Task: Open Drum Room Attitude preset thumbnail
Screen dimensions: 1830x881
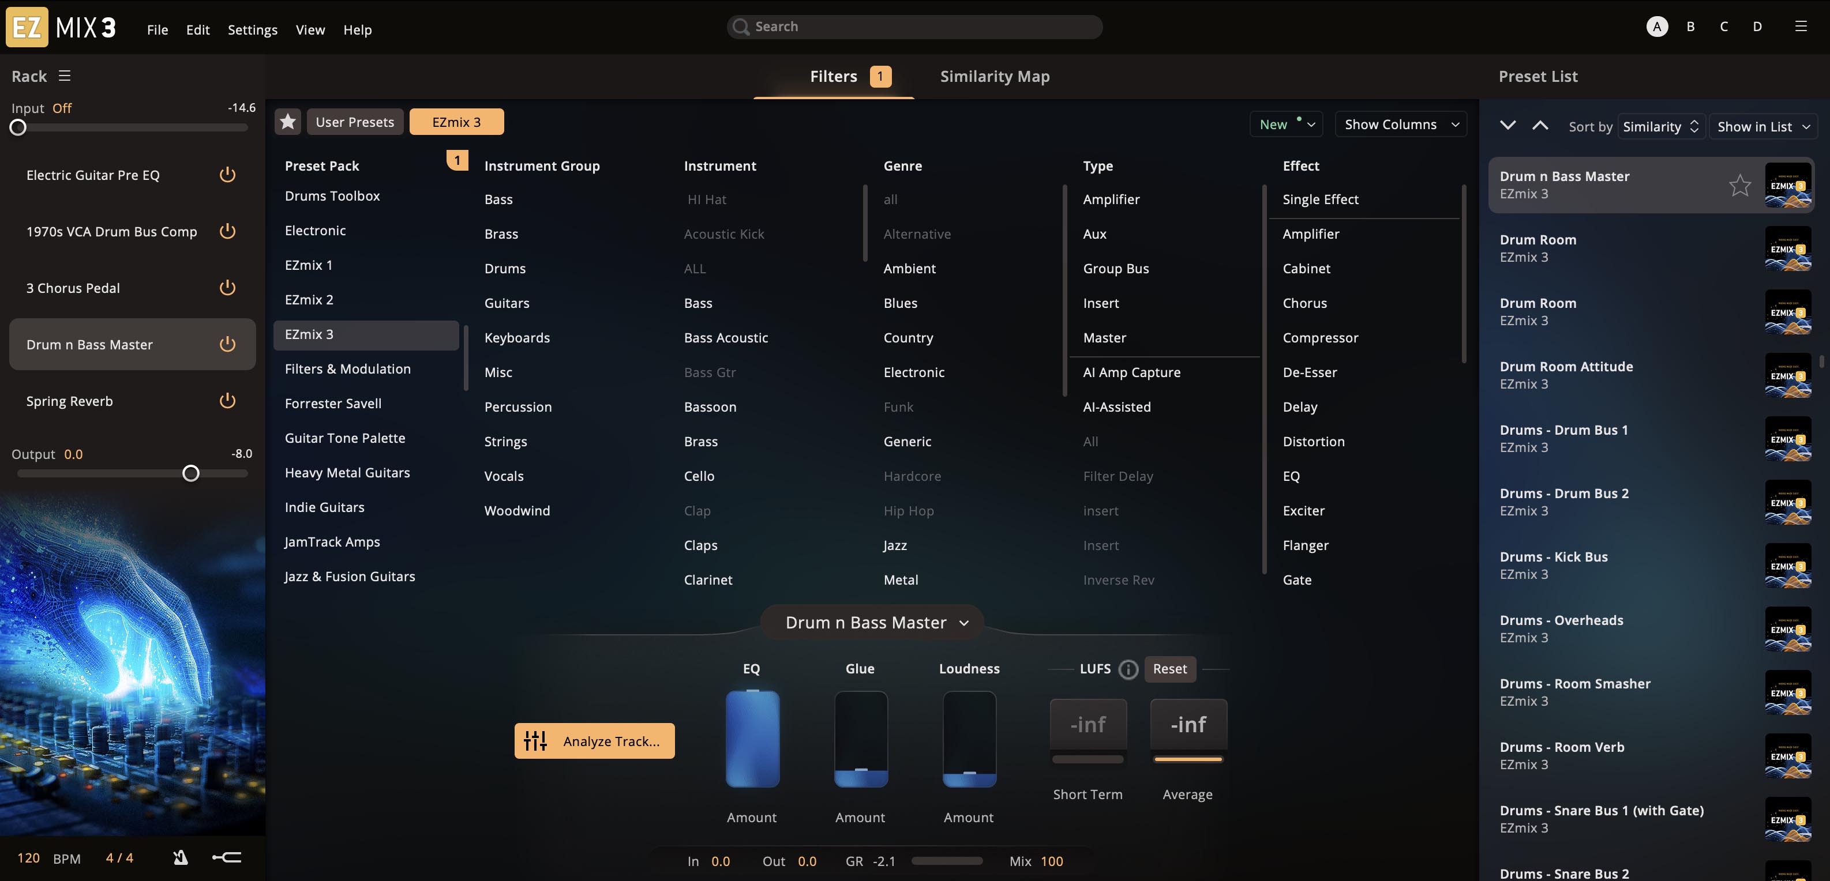Action: click(1788, 375)
